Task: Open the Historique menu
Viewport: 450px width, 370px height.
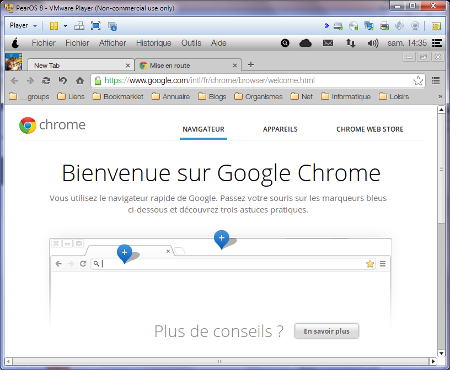Action: [153, 43]
